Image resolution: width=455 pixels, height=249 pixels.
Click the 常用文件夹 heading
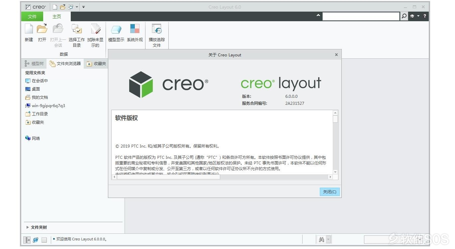pos(35,73)
